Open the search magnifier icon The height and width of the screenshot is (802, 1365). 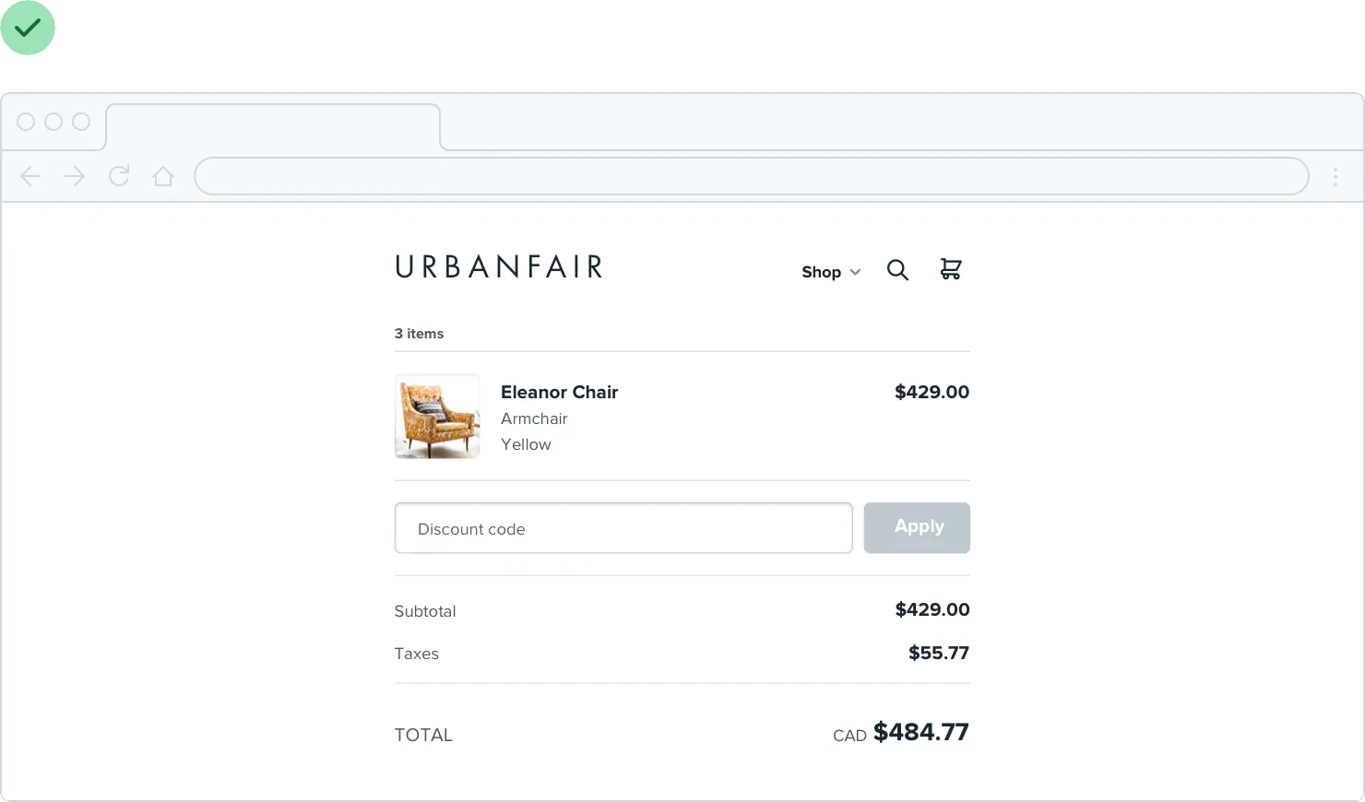(897, 270)
